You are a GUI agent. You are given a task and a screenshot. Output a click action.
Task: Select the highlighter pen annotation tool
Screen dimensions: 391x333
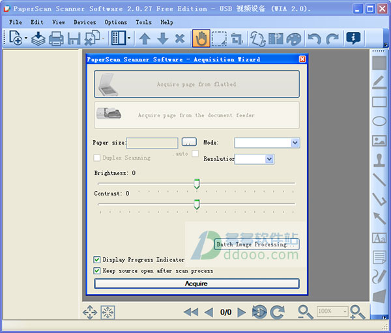[379, 82]
